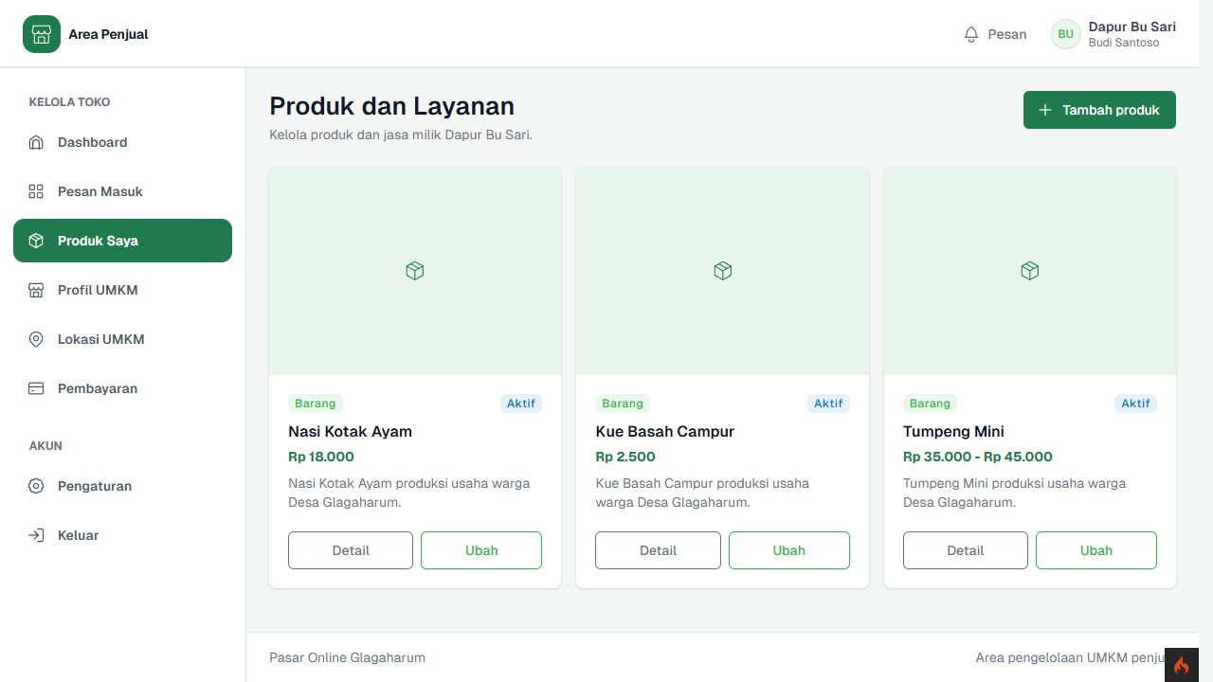Click the flame icon in bottom corner
Viewport: 1213px width, 682px height.
[x=1181, y=665]
